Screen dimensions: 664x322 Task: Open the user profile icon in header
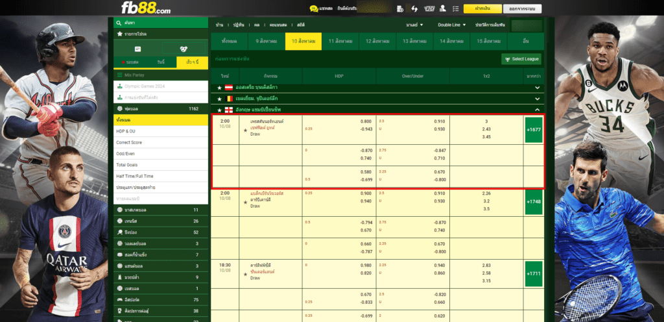click(443, 8)
